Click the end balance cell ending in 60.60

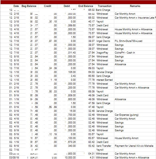pos(86,76)
